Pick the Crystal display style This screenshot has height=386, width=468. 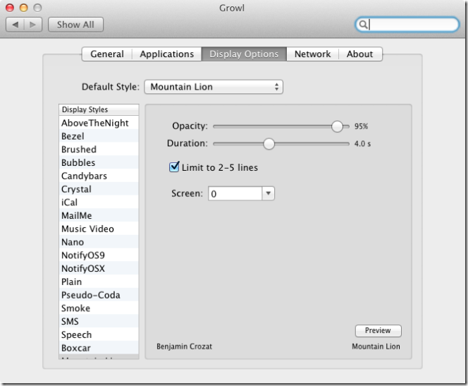[99, 189]
